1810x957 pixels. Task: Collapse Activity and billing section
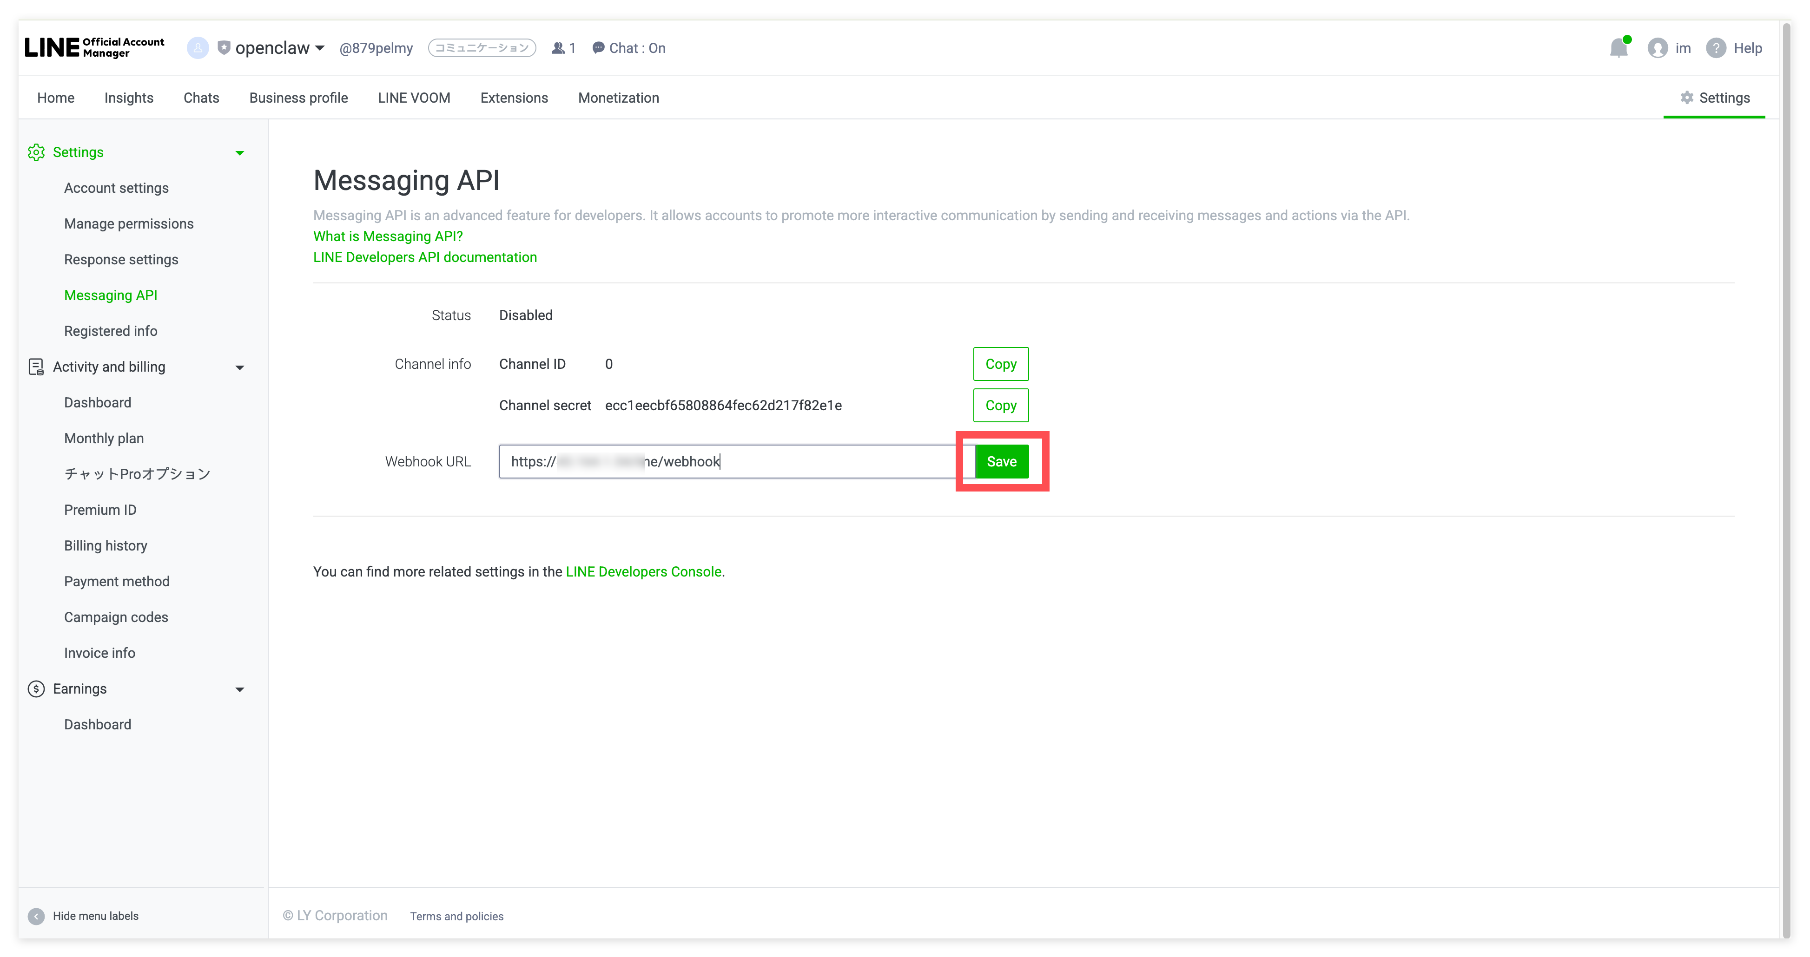(239, 367)
